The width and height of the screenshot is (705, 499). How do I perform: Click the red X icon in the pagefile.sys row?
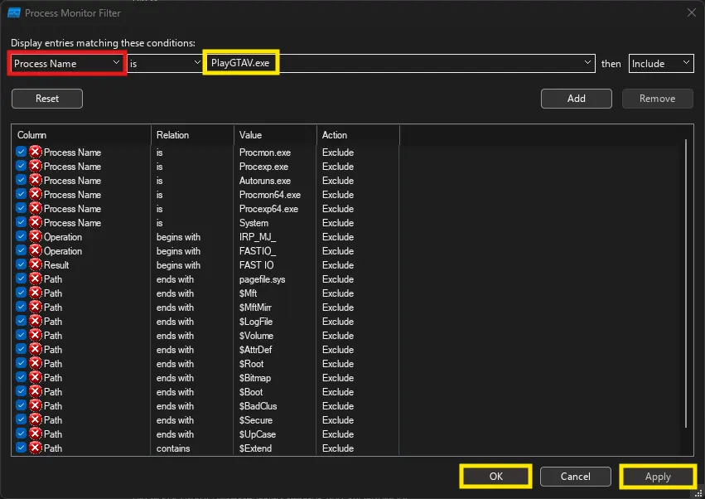point(36,279)
